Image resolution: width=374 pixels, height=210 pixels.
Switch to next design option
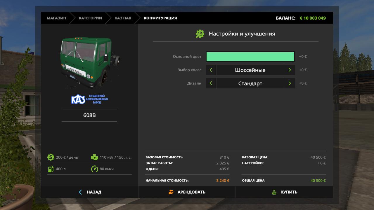289,83
